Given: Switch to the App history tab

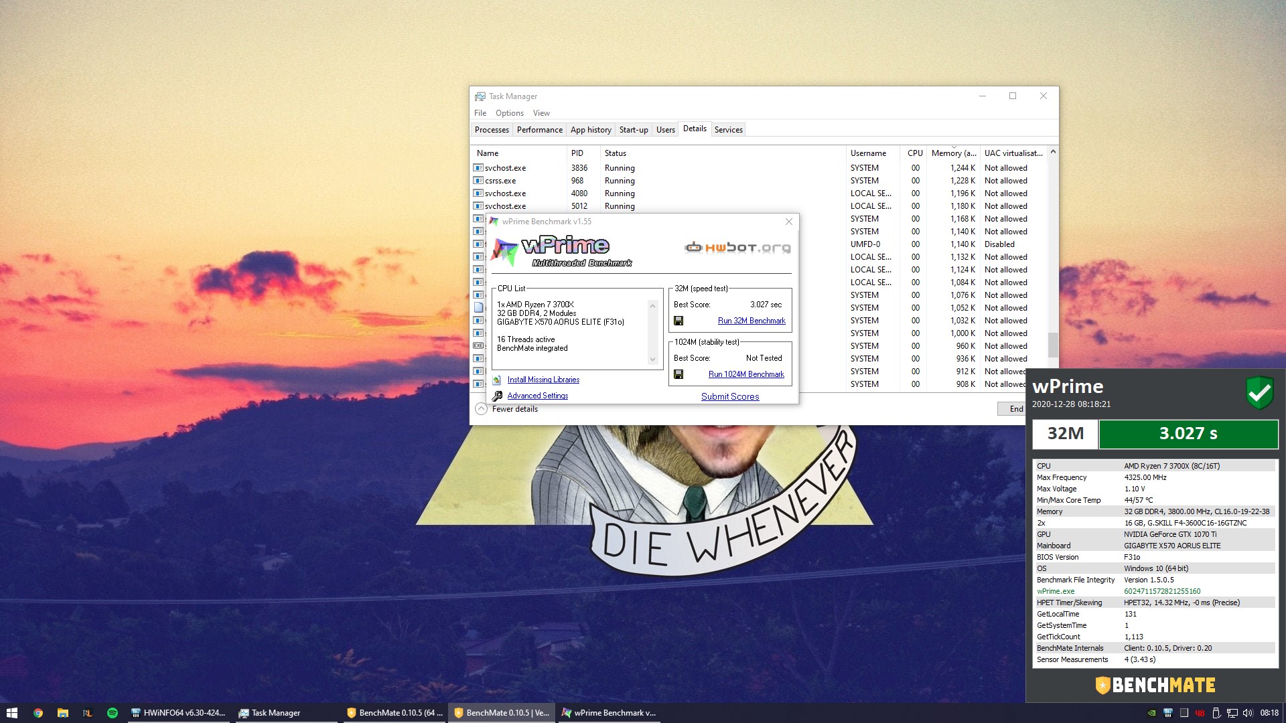Looking at the screenshot, I should point(591,130).
